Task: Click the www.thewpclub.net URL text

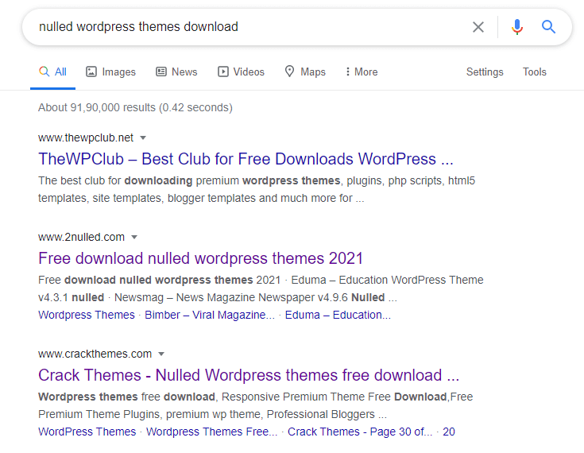Action: pos(86,137)
